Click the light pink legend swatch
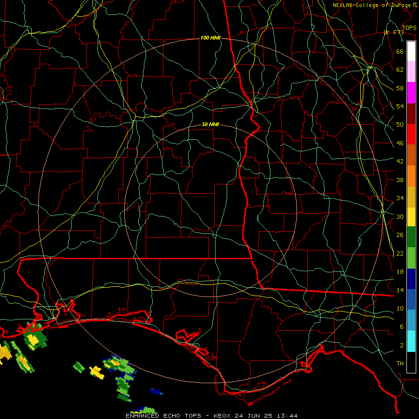419x419 pixels. click(411, 72)
